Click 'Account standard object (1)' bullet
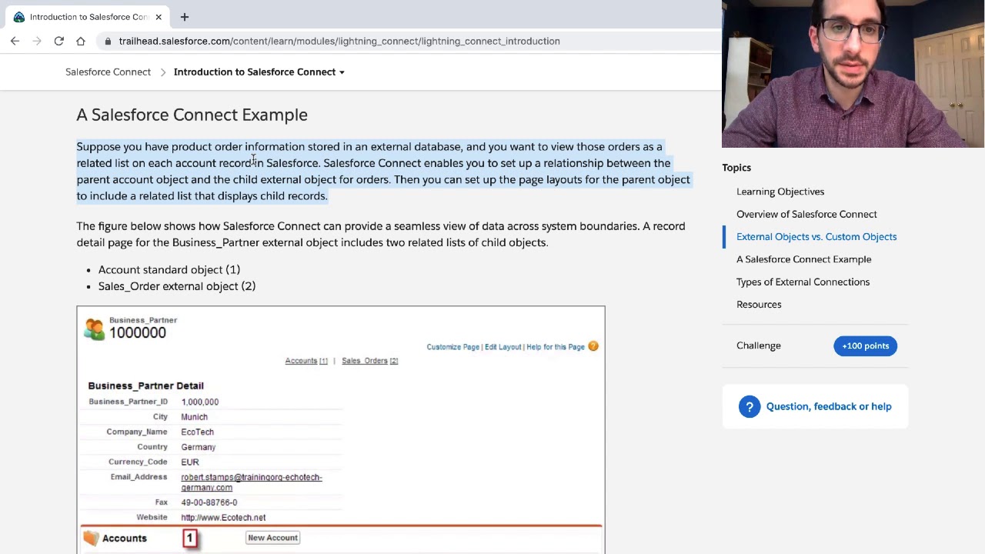Screen dimensions: 985x554 click(169, 270)
